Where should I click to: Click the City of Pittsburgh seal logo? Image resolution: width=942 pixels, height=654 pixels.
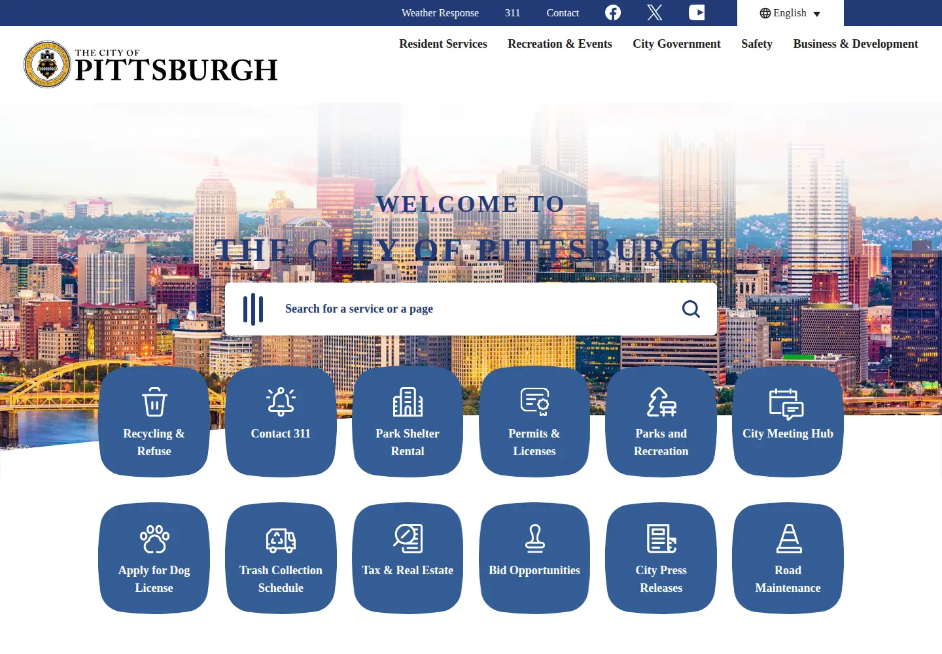tap(47, 64)
